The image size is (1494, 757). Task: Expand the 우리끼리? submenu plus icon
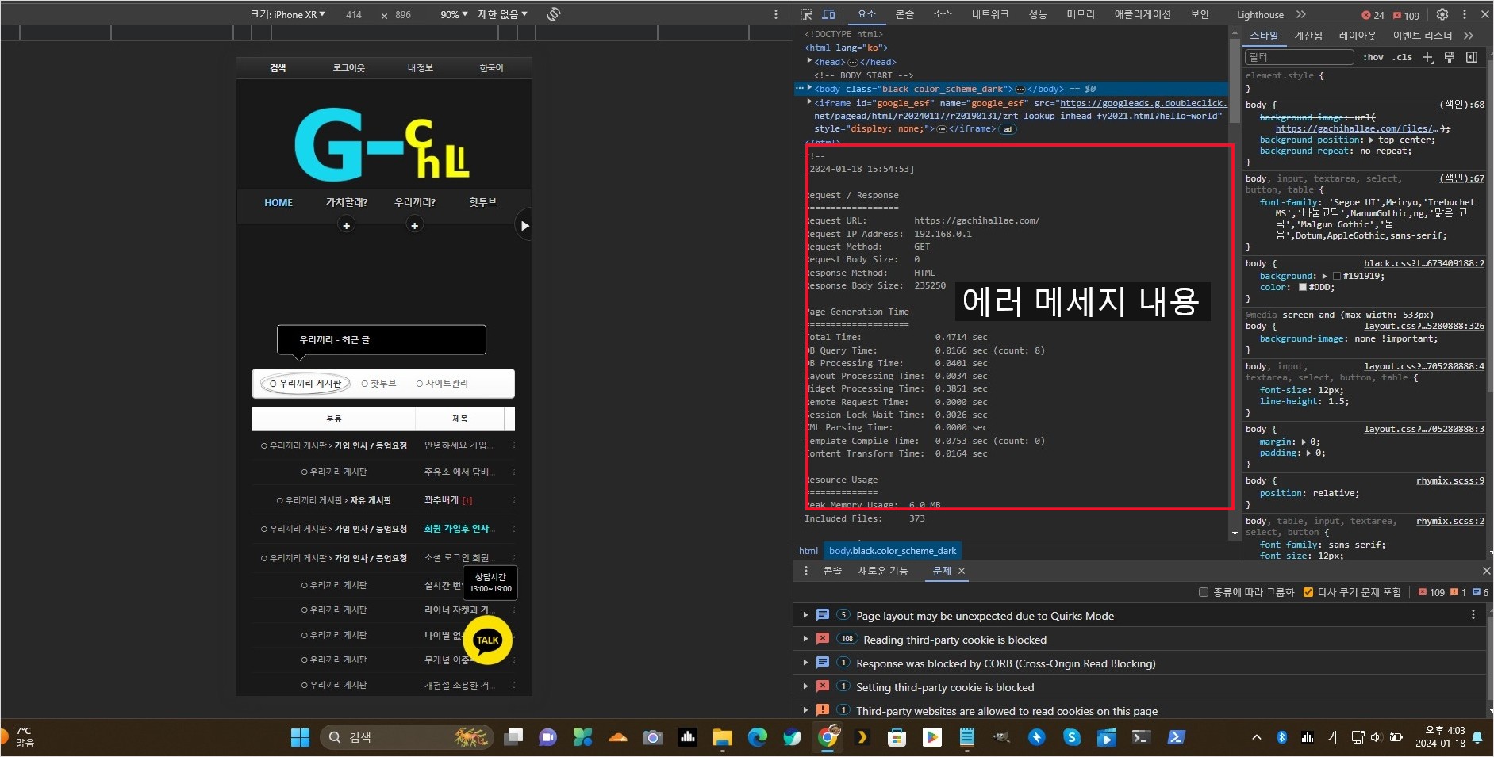[x=414, y=226]
